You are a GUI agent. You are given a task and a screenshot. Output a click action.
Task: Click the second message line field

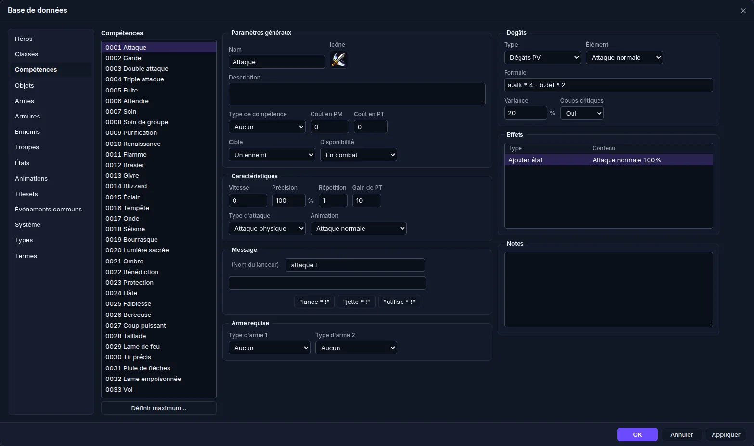coord(327,283)
